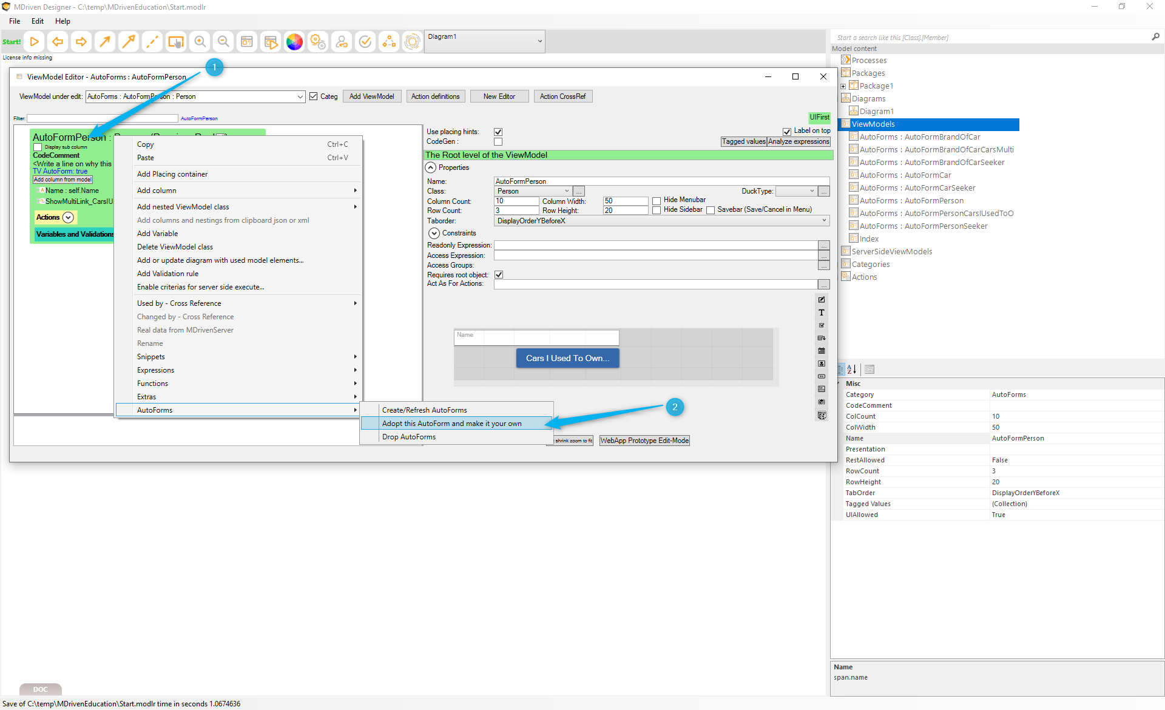The width and height of the screenshot is (1165, 710).
Task: Click the play triangle toolbar icon
Action: 35,41
